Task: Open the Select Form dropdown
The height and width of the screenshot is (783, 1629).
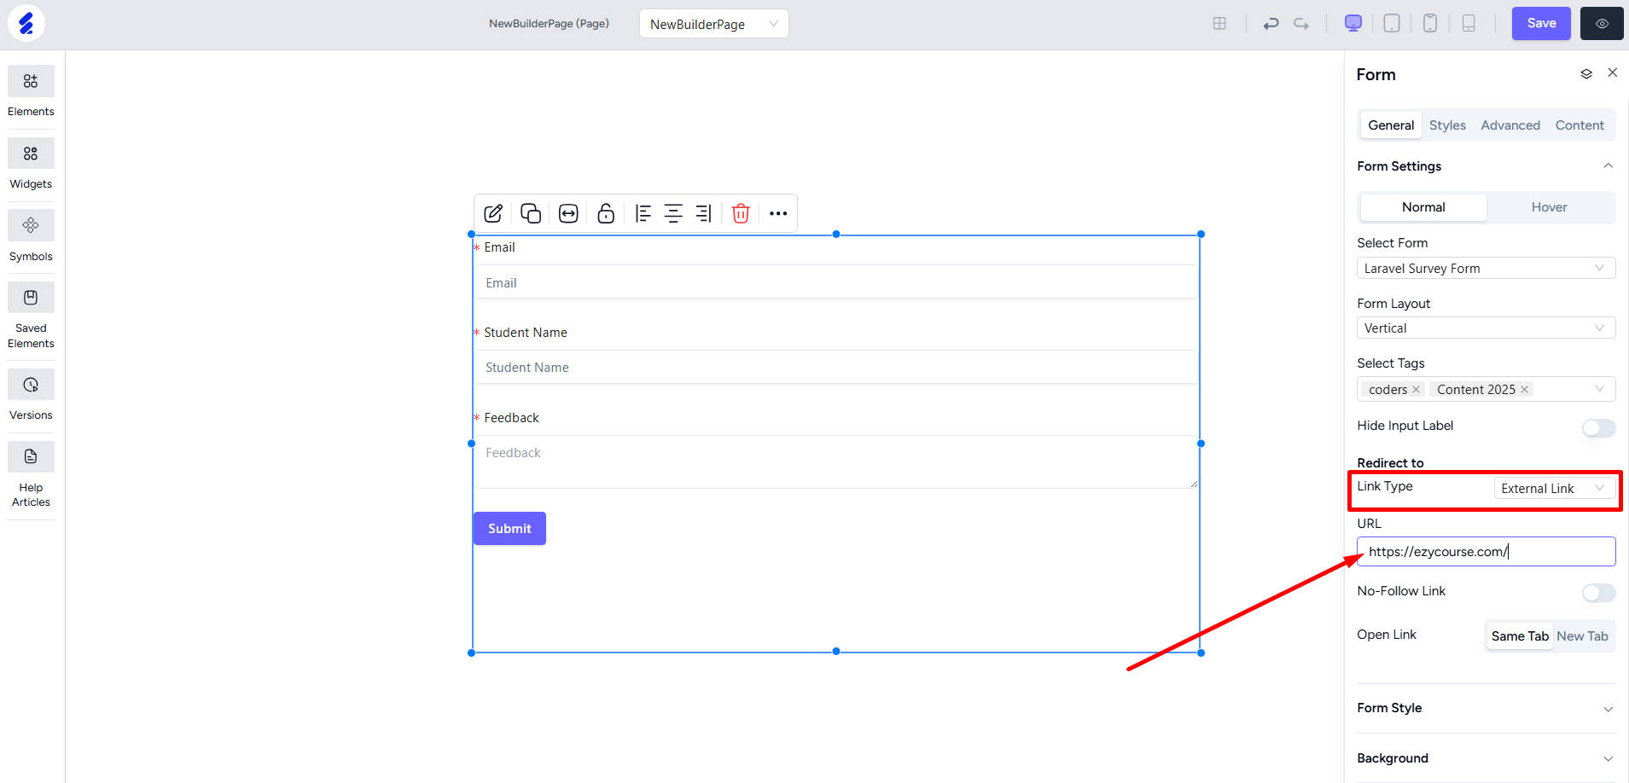Action: click(x=1486, y=268)
